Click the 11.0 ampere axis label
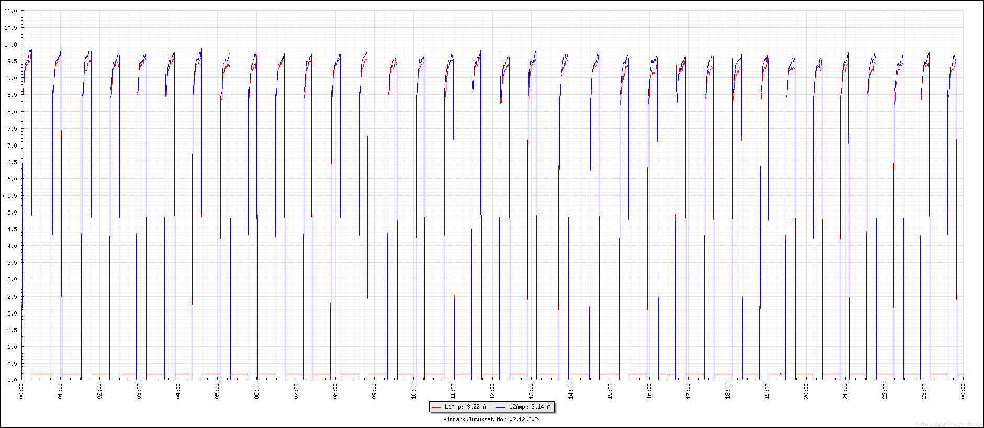 (10, 11)
